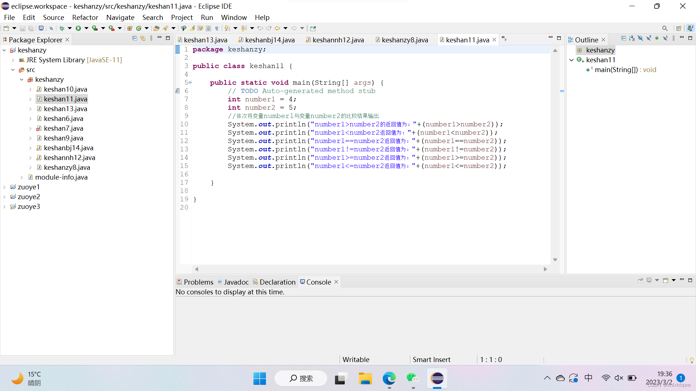Viewport: 696px width, 391px height.
Task: Switch to keshannh12.java editor tab
Action: (338, 40)
